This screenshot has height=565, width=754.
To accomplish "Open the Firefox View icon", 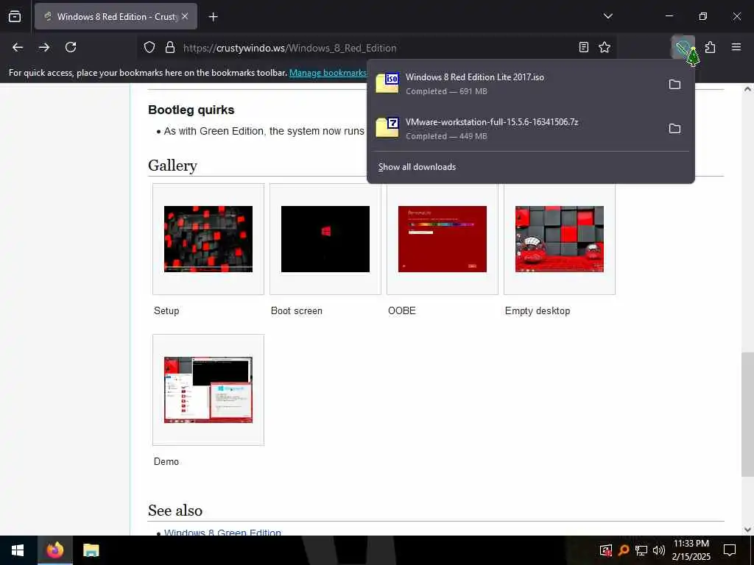I will tap(15, 16).
